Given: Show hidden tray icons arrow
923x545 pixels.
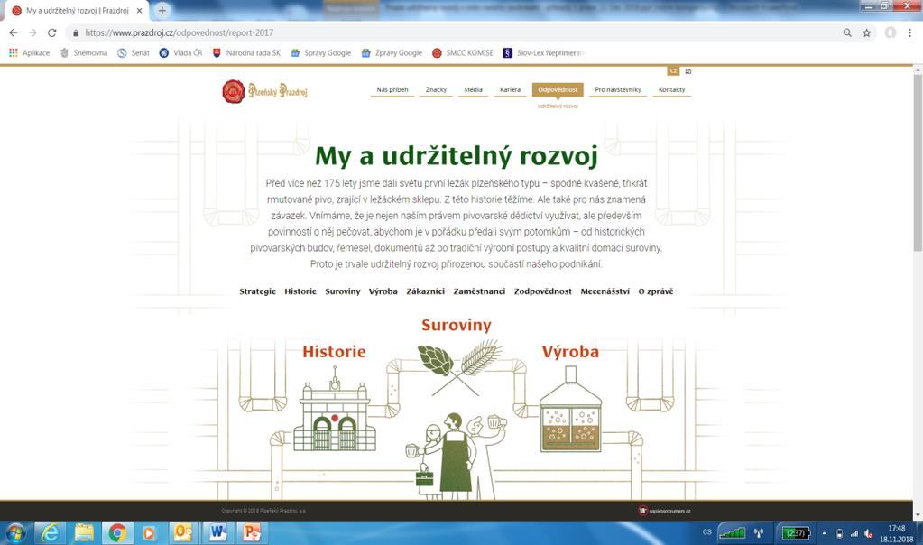Looking at the screenshot, I should pyautogui.click(x=824, y=534).
